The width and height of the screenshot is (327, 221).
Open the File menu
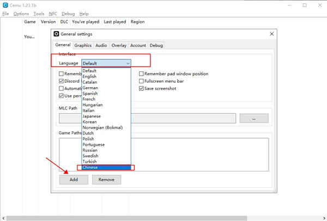pyautogui.click(x=5, y=14)
